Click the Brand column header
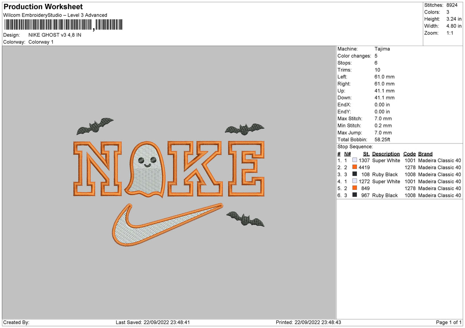This screenshot has width=465, height=328. [425, 154]
